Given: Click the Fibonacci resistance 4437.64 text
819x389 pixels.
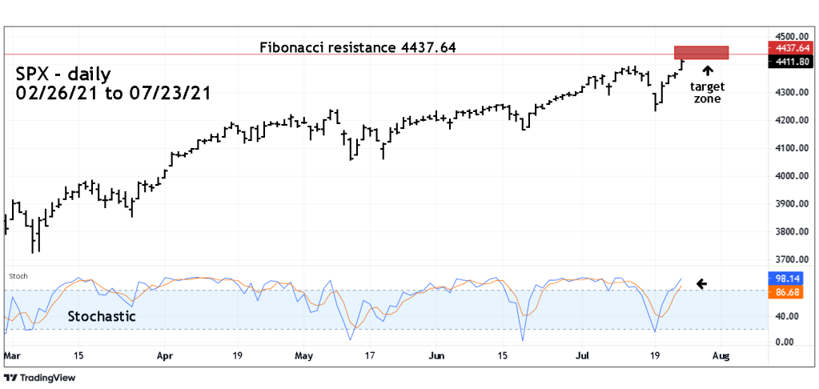Looking at the screenshot, I should 358,47.
